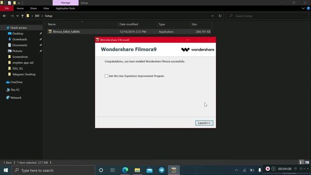Expand the ribbon with the chevron
Screen dimensions: 311x175
point(303,8)
